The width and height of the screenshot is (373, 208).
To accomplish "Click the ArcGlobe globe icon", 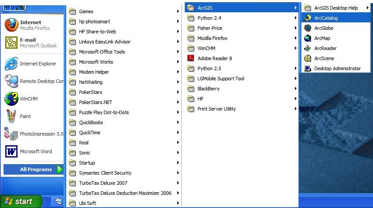I will [308, 28].
